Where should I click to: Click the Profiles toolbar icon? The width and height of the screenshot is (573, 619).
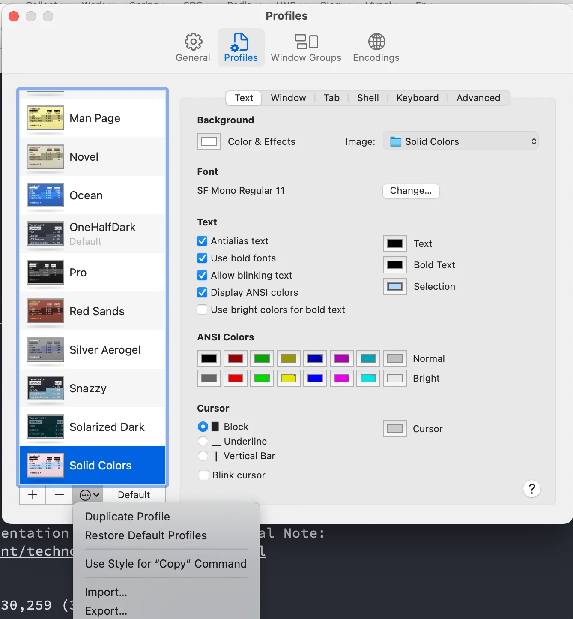(x=241, y=48)
